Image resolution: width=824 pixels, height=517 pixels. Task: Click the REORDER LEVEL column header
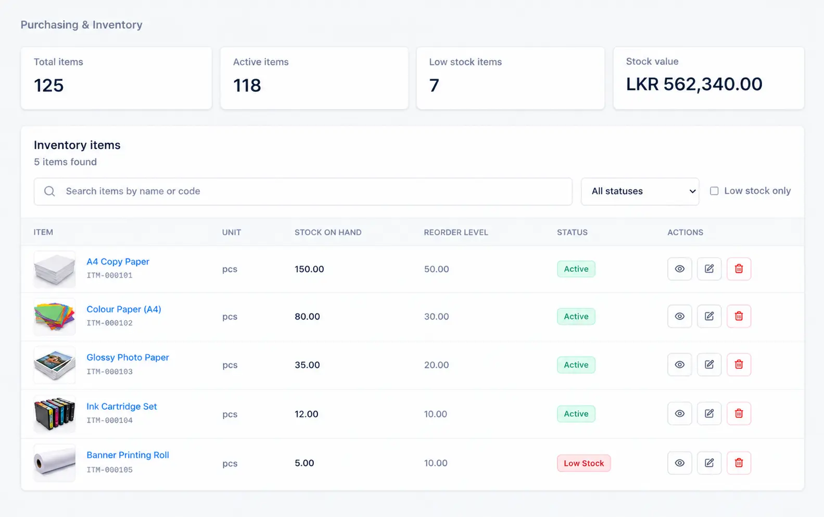pyautogui.click(x=456, y=232)
